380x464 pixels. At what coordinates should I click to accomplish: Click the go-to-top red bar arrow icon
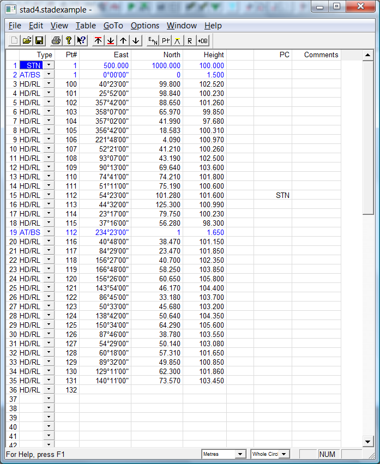(98, 40)
